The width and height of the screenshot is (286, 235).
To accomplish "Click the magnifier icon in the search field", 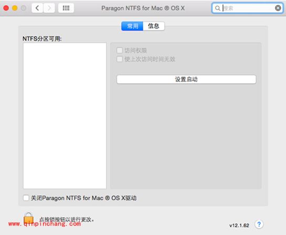I will pos(217,8).
